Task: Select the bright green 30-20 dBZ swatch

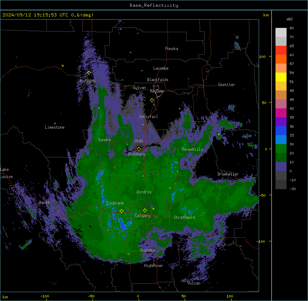Action: pos(281,149)
